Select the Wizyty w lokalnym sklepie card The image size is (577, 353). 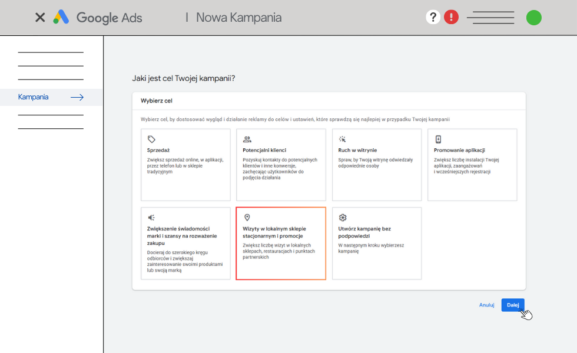coord(281,244)
